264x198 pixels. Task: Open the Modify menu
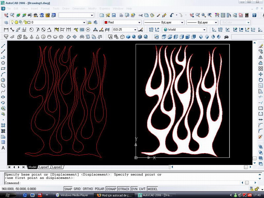tap(92, 9)
